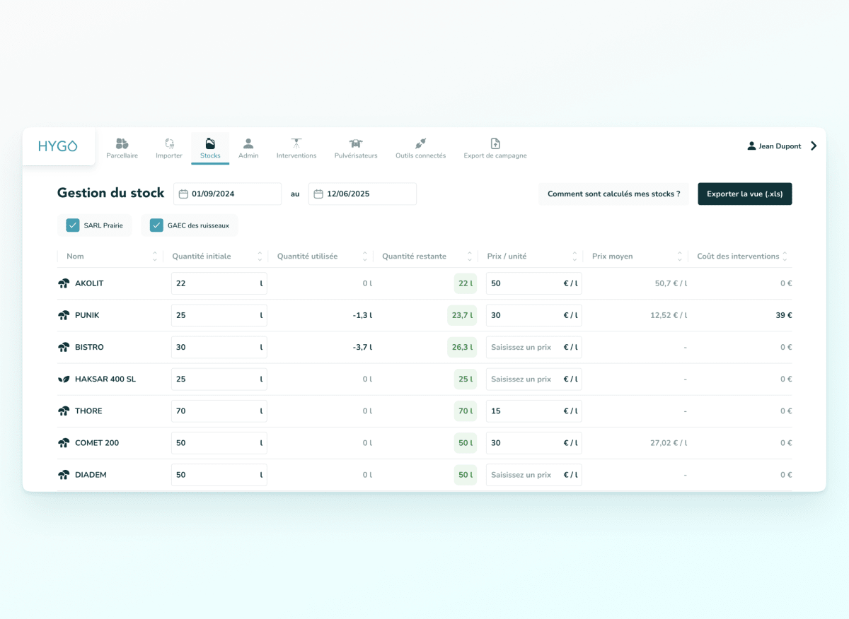Click the end date field 12/06/2025
The height and width of the screenshot is (619, 849).
362,194
